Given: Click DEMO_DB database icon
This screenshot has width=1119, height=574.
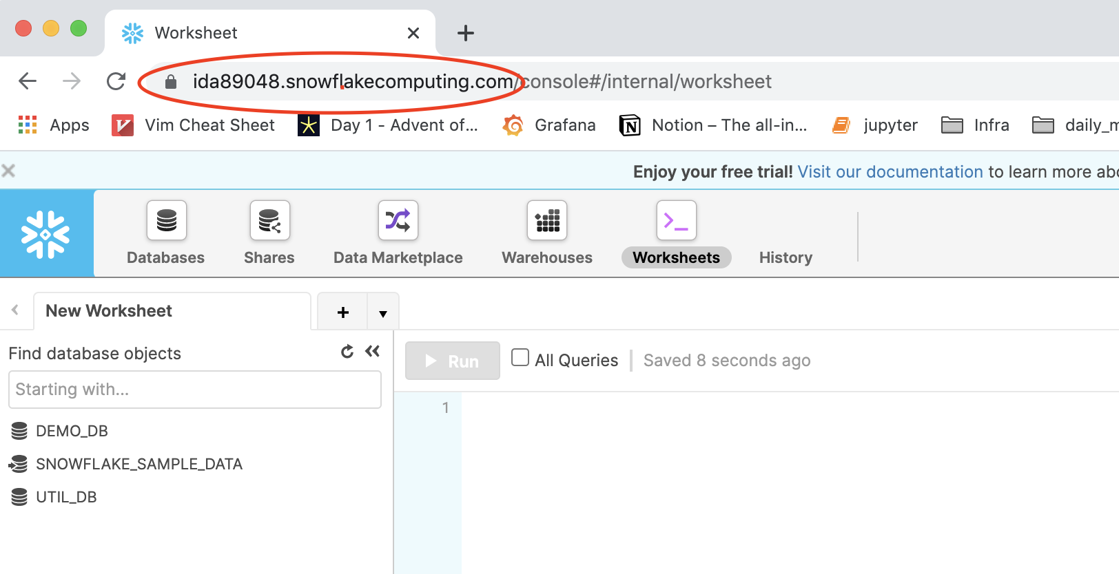Looking at the screenshot, I should (19, 431).
